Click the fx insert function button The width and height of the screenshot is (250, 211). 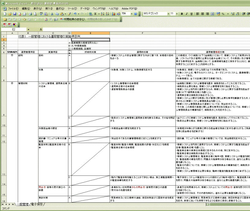tap(41, 29)
